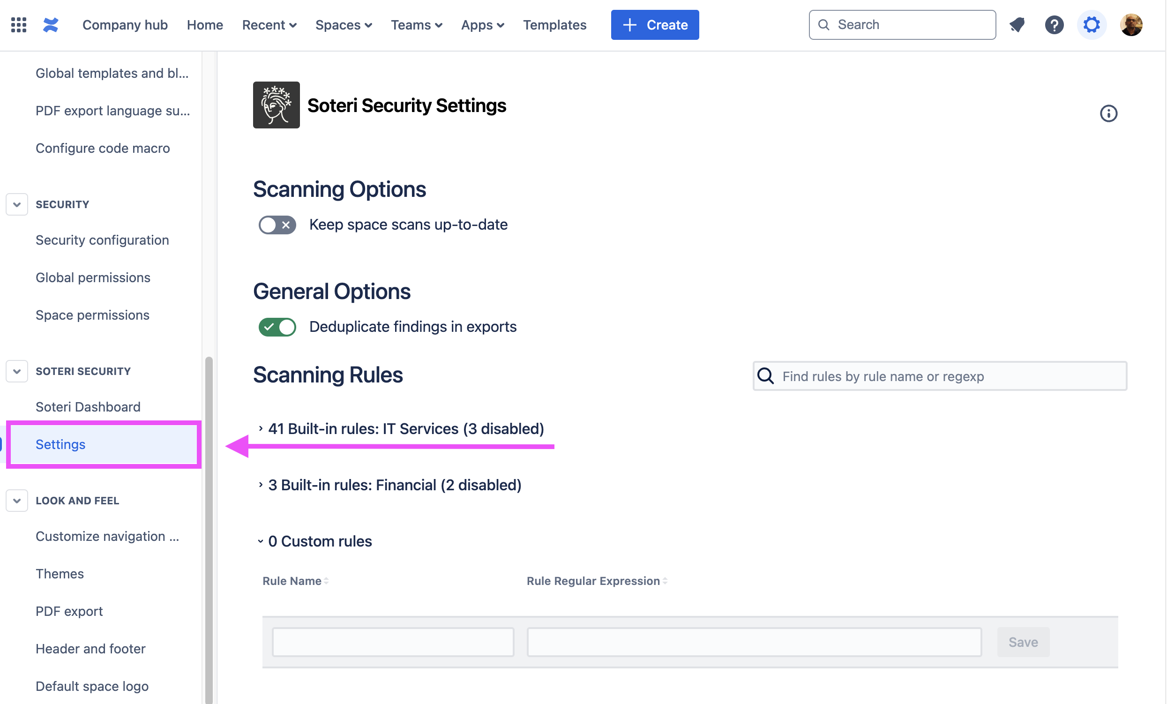Collapse the SOTERI SECURITY sidebar section
Screen dimensions: 1167x704
click(x=16, y=371)
